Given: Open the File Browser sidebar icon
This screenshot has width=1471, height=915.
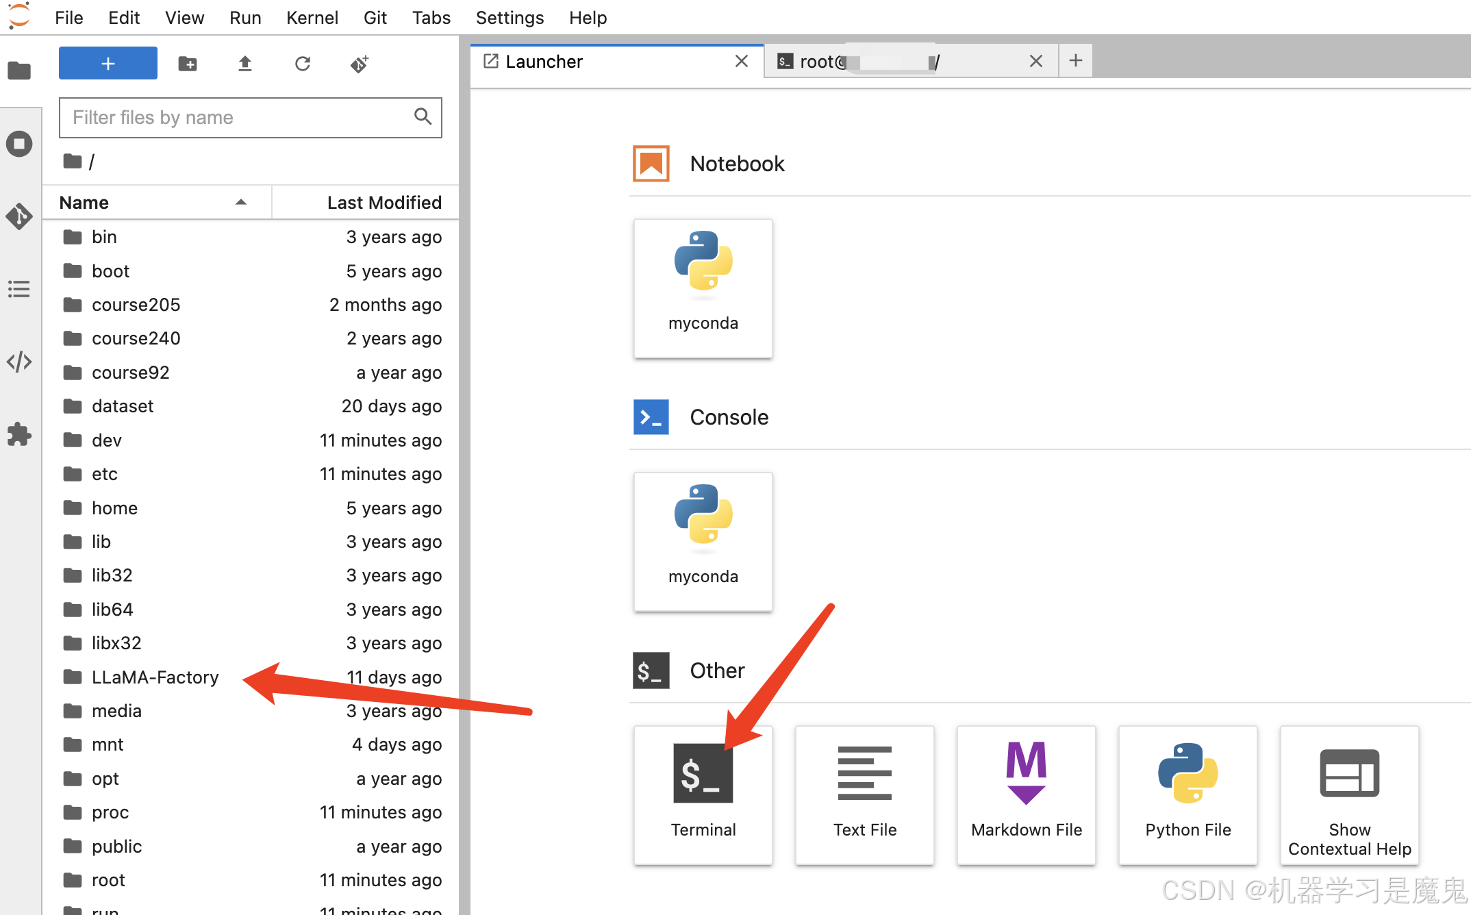Looking at the screenshot, I should (19, 71).
